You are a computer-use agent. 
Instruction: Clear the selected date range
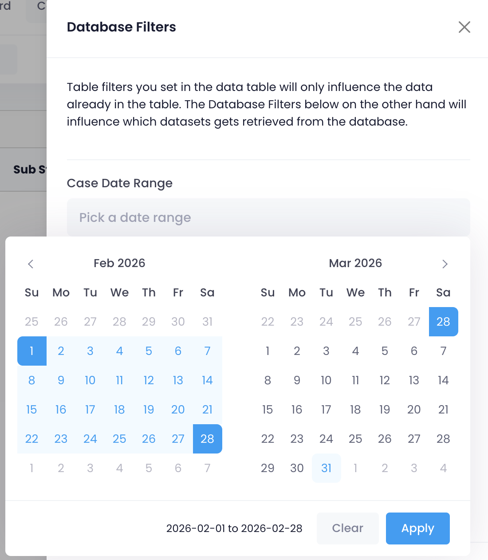[347, 528]
